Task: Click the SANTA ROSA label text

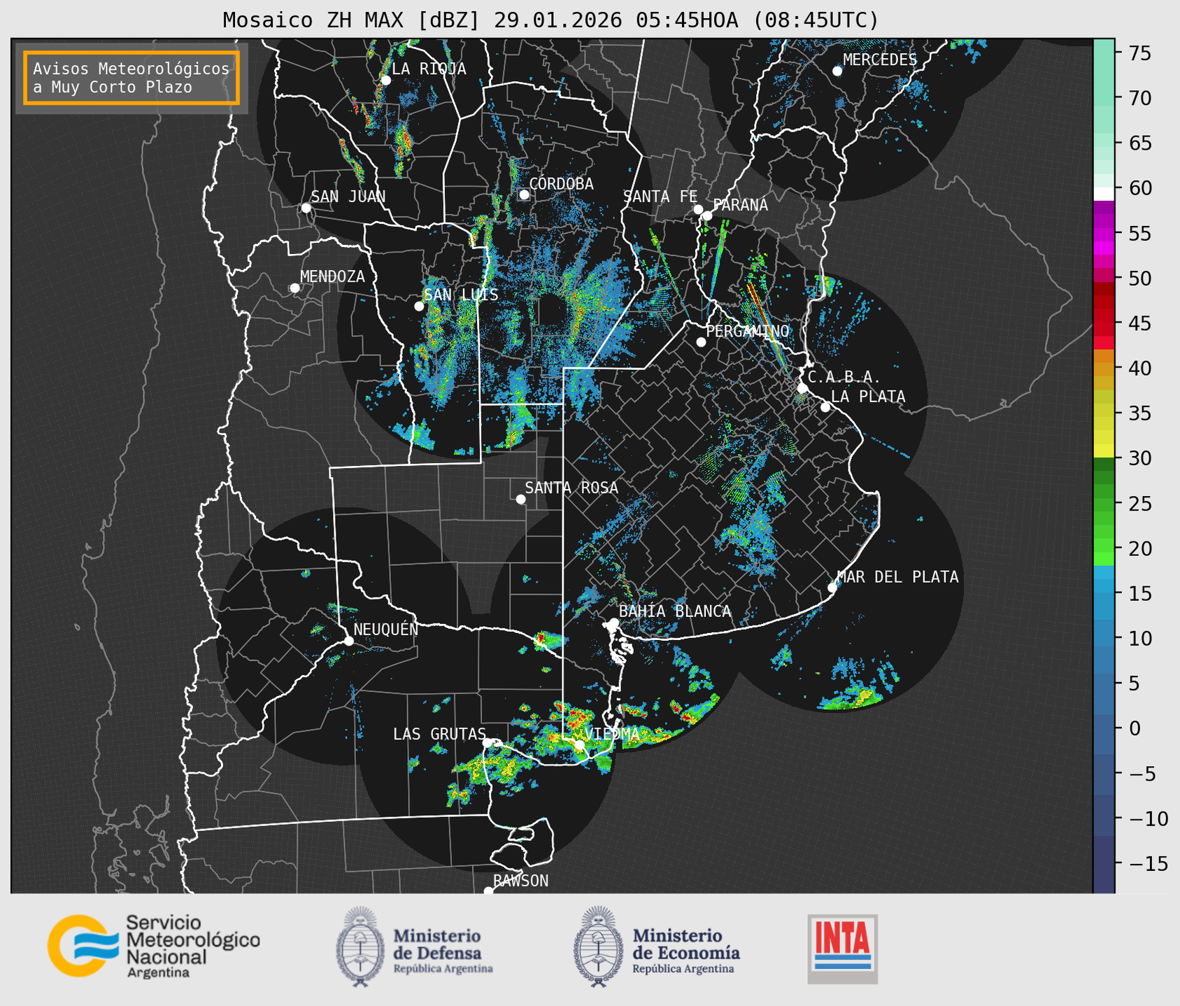Action: (x=571, y=488)
